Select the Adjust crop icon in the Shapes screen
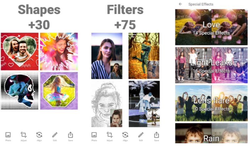 tap(23, 136)
